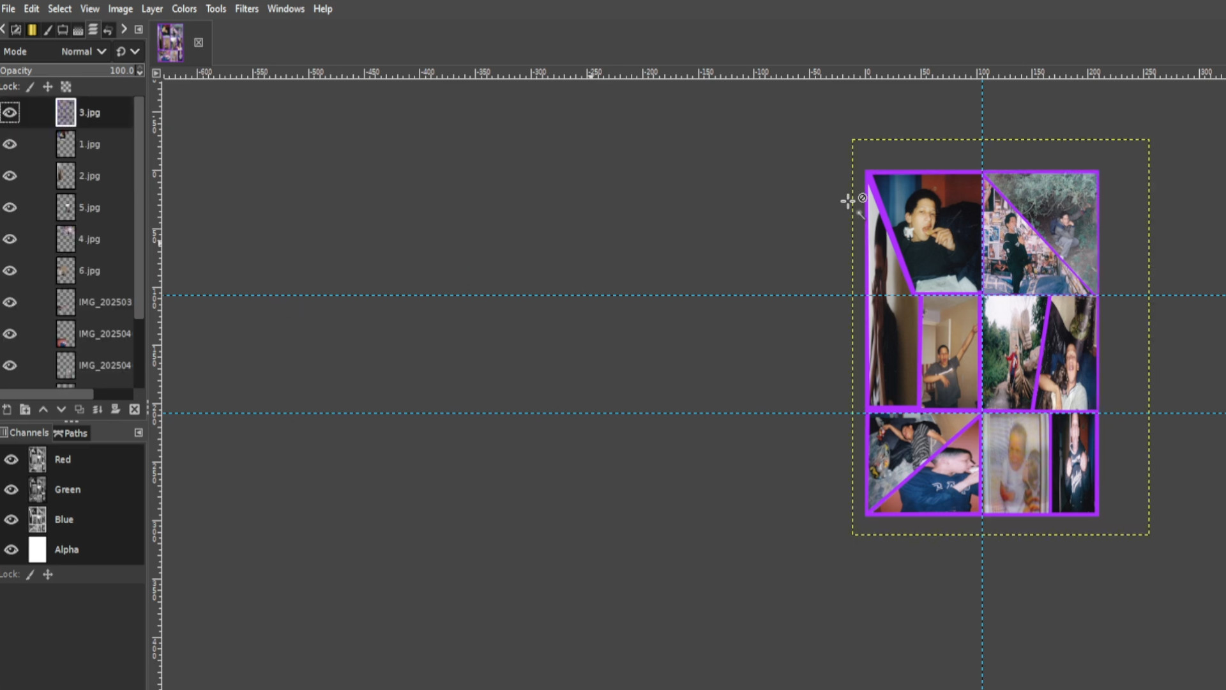Open the blend mode group switch dropdown
1226x690 pixels.
pyautogui.click(x=128, y=52)
